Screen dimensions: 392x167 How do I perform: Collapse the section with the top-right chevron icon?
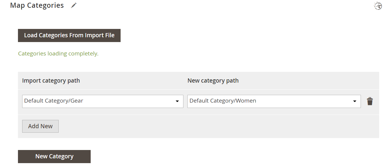(378, 6)
